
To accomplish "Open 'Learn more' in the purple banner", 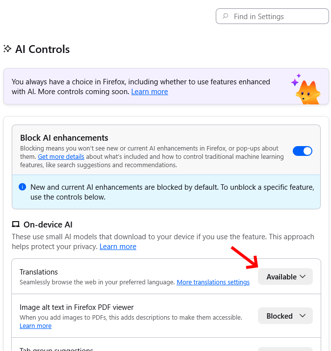I will [150, 92].
